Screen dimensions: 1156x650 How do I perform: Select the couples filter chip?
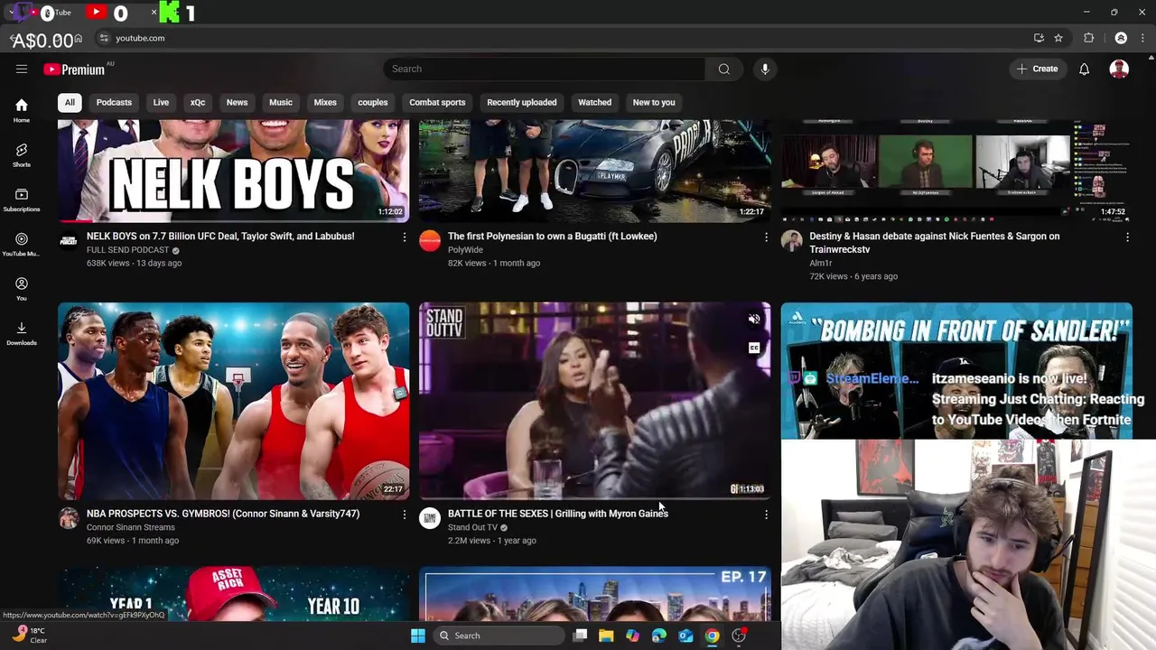372,102
